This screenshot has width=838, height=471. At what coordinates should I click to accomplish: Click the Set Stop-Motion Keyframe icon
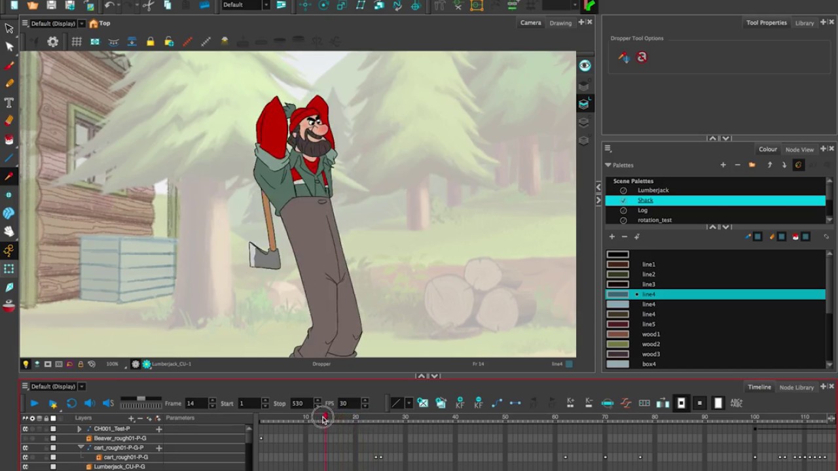pyautogui.click(x=515, y=403)
